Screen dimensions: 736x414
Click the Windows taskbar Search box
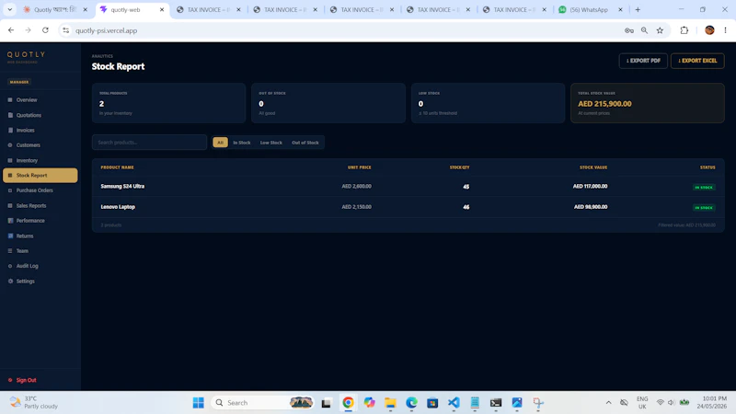263,403
